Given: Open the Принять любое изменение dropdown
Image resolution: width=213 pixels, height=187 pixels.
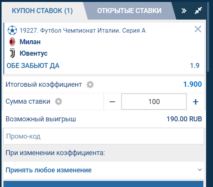Looking at the screenshot, I should (x=104, y=170).
